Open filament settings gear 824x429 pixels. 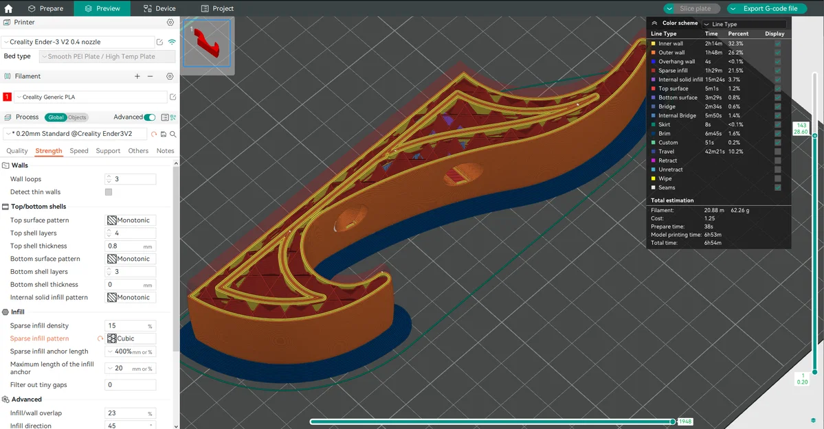click(x=170, y=76)
